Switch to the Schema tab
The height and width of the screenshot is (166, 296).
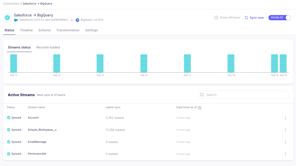[x=44, y=30]
